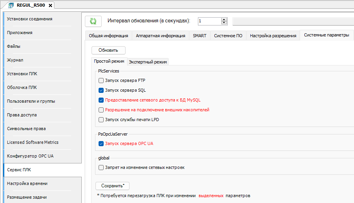
Task: Switch to Экспертный режим tab
Action: pyautogui.click(x=148, y=62)
